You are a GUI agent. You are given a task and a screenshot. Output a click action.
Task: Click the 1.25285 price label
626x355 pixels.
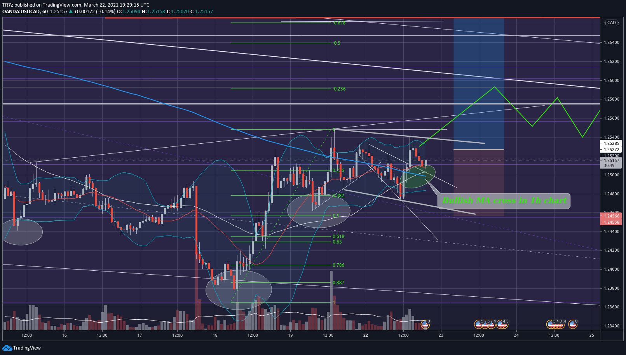[x=612, y=143]
